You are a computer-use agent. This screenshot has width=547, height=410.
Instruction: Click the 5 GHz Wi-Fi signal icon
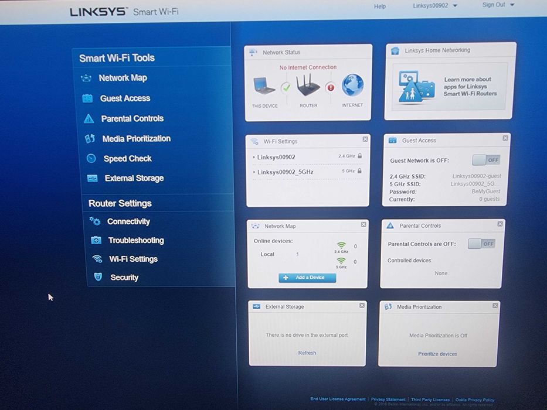[341, 261]
